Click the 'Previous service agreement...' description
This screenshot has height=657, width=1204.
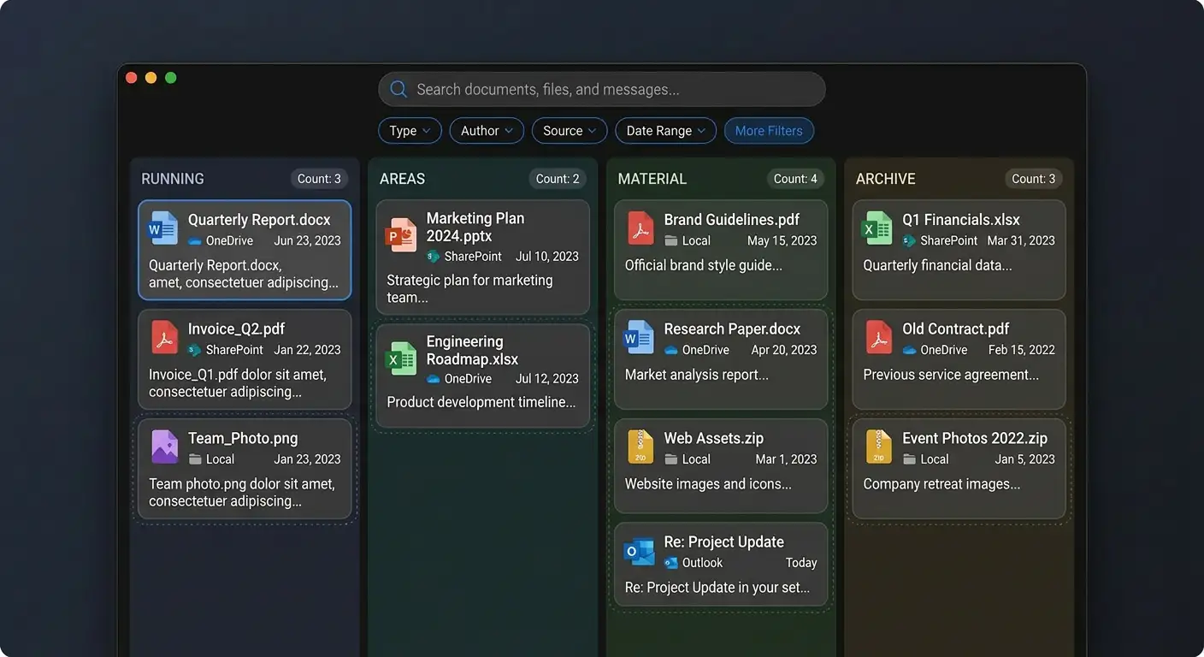951,375
